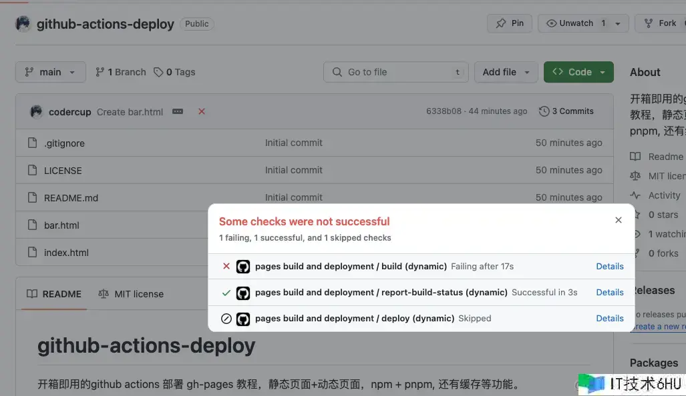Click the GitHub logo on the failing build check
Image resolution: width=686 pixels, height=396 pixels.
pos(243,267)
